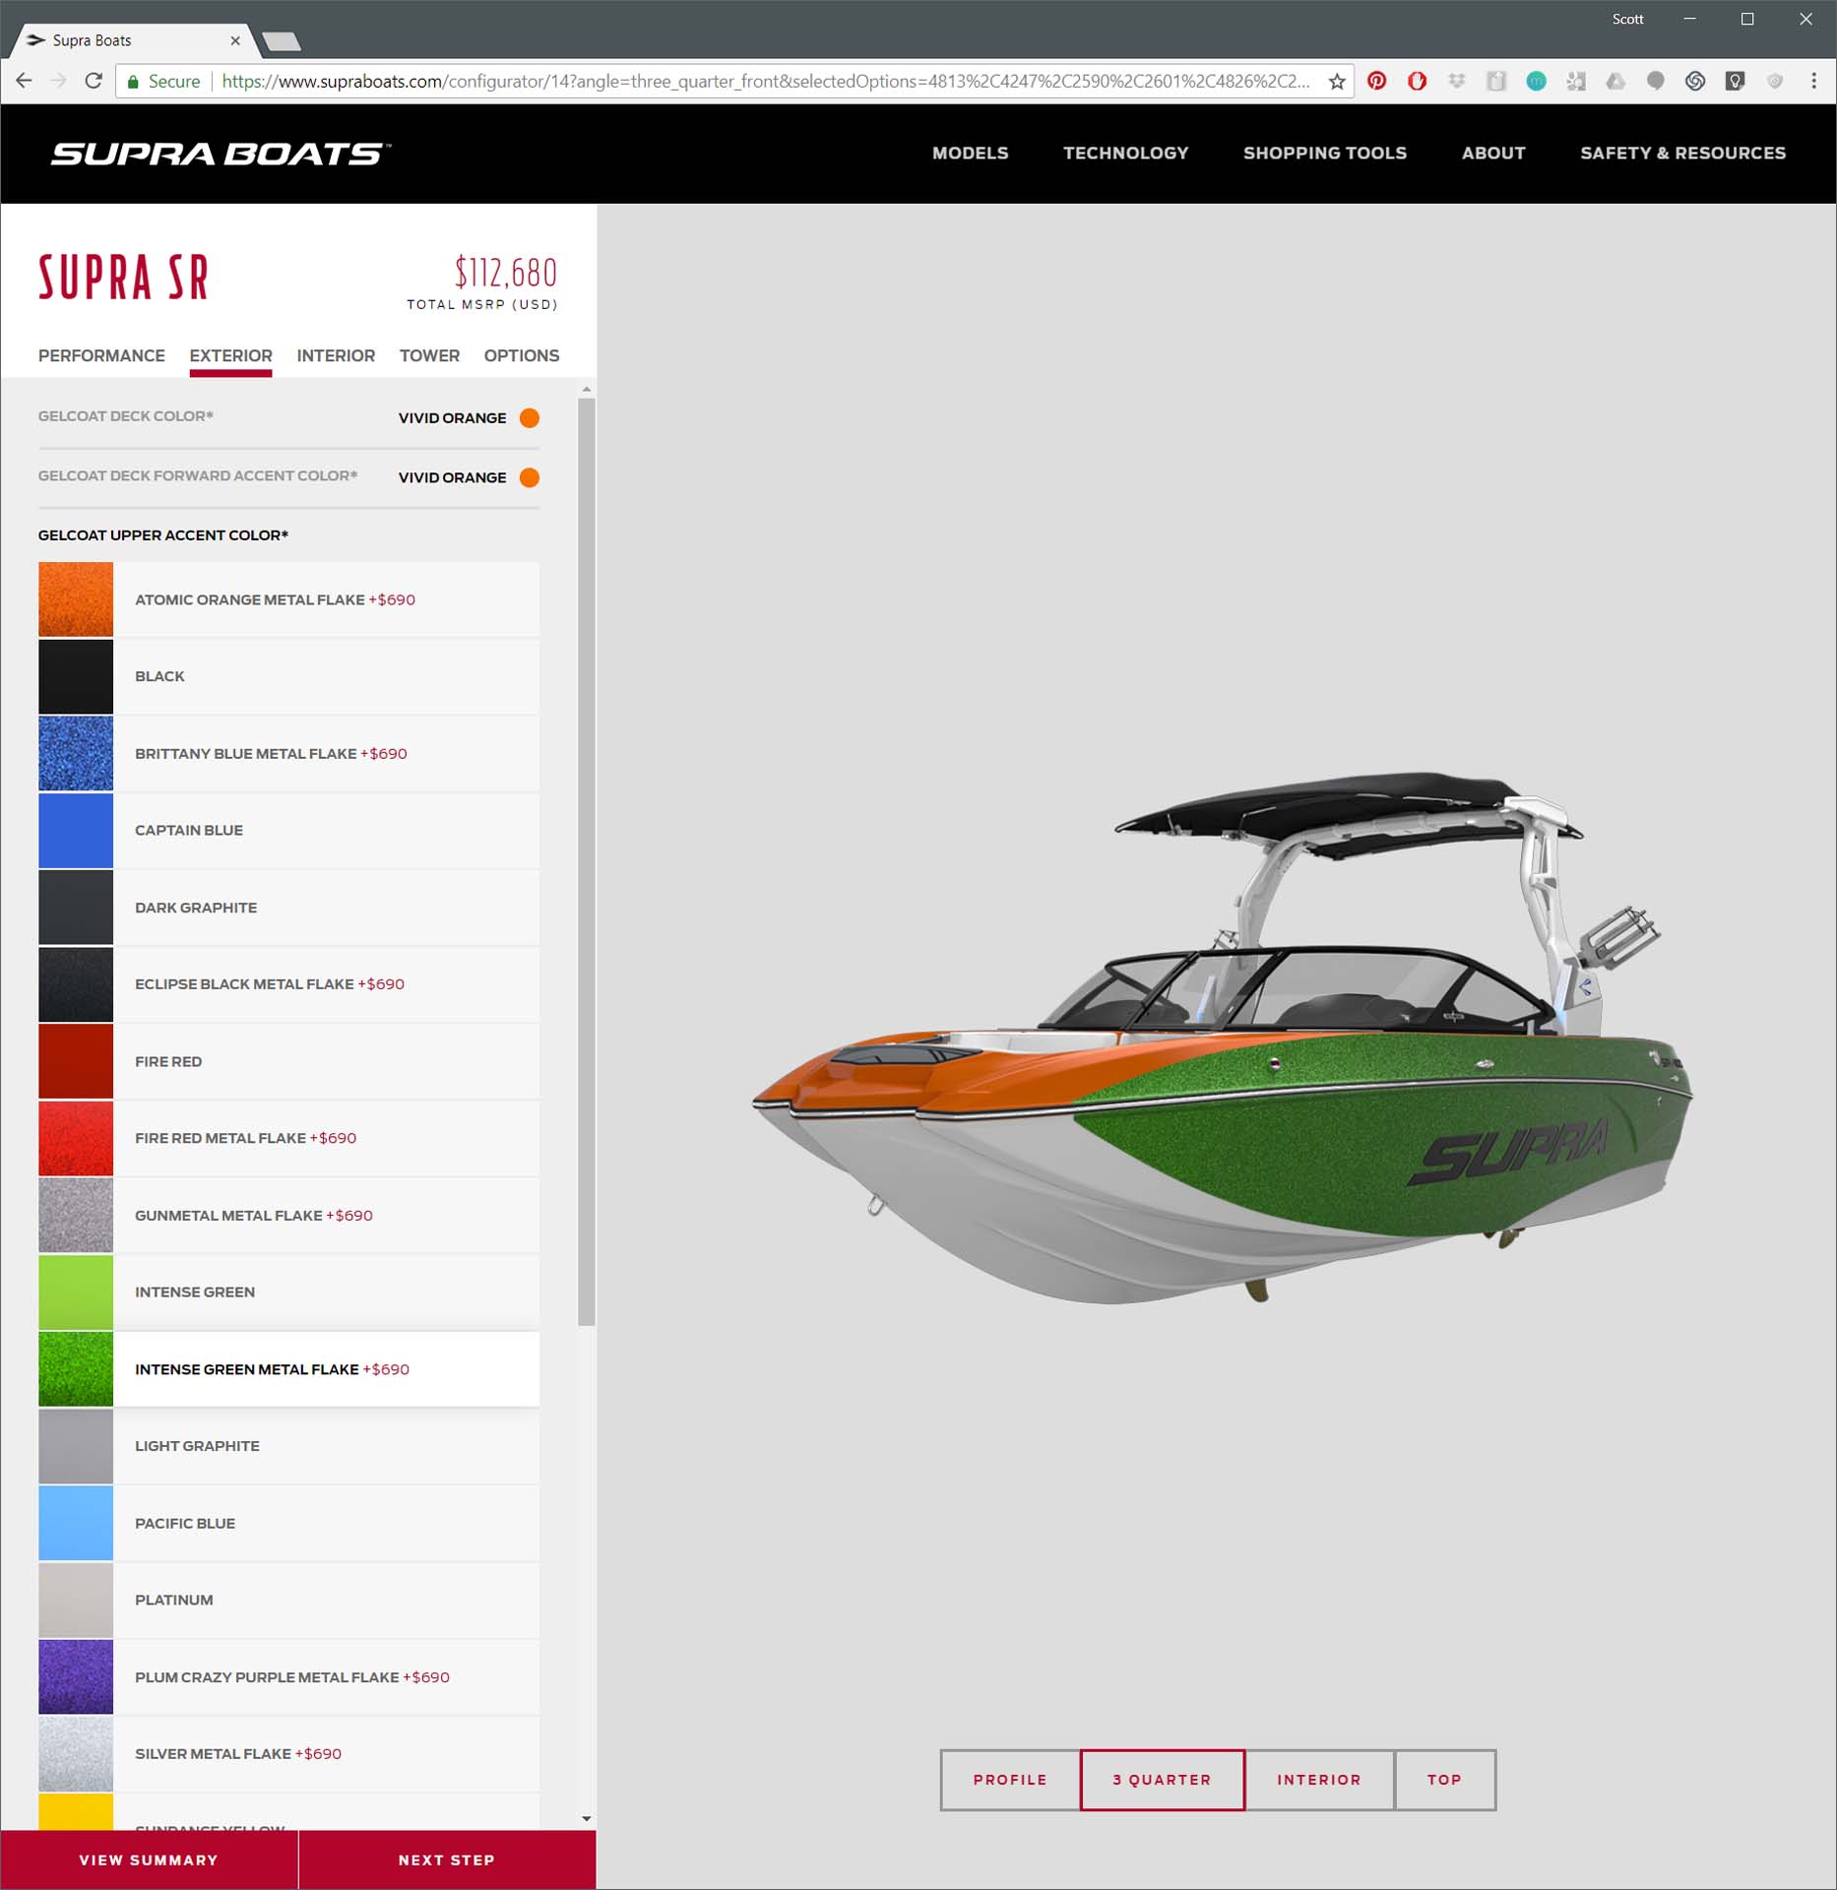Click the Next Step button
This screenshot has height=1890, width=1837.
coord(447,1859)
